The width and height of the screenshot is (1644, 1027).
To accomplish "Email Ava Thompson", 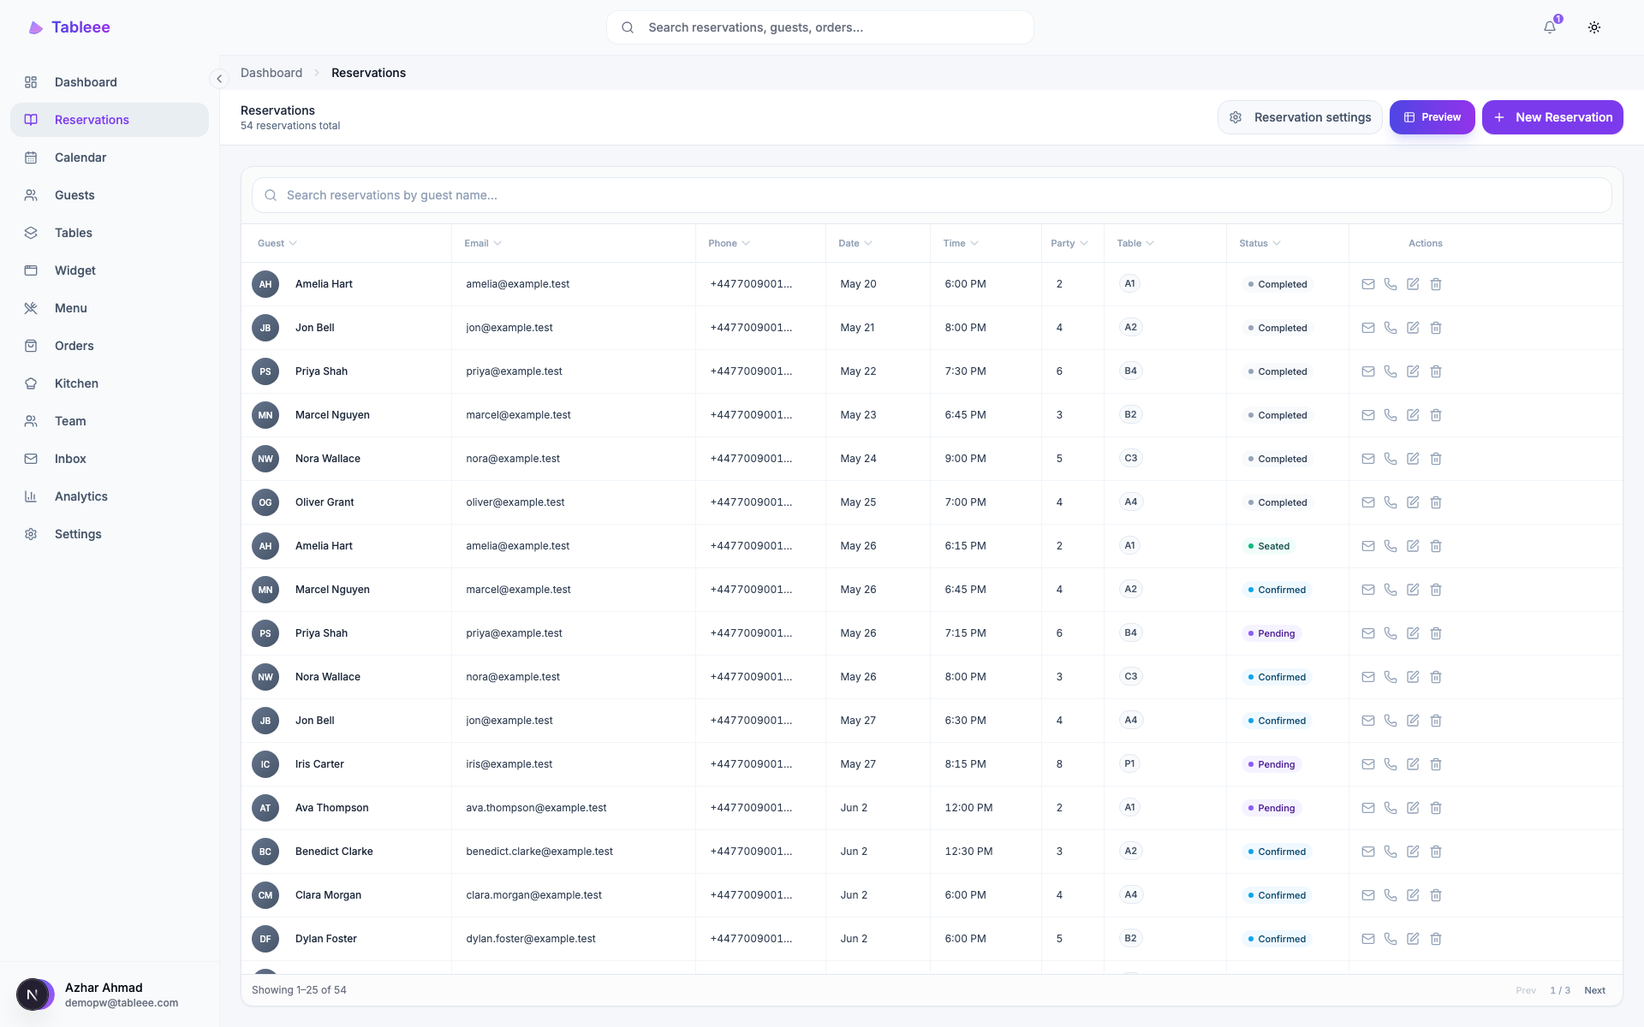I will point(1368,808).
